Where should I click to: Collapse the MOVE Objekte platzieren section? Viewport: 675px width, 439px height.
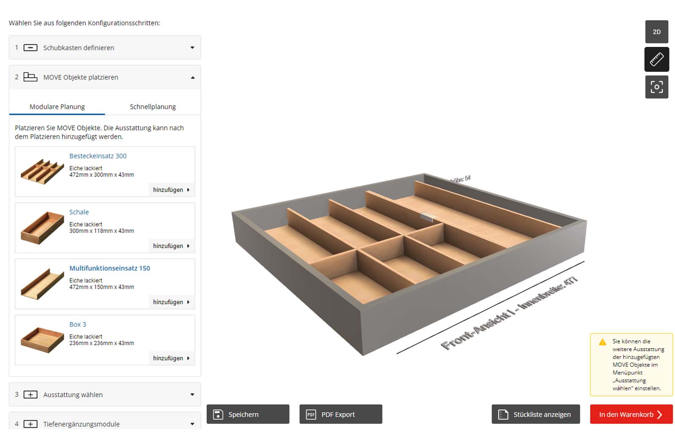click(193, 77)
